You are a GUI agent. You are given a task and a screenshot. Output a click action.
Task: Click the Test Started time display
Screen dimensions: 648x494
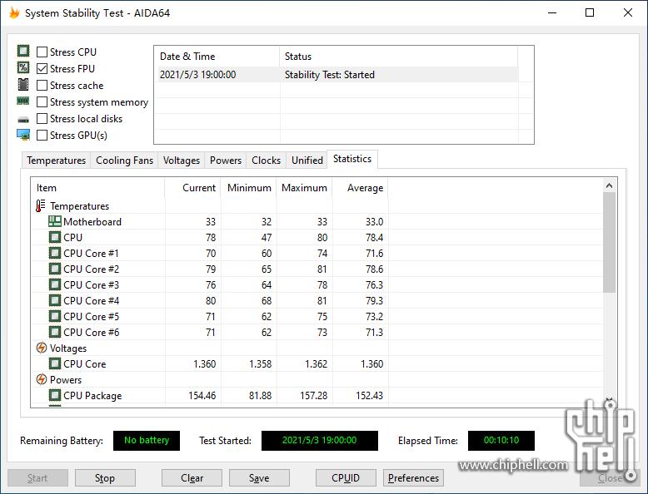[x=320, y=440]
